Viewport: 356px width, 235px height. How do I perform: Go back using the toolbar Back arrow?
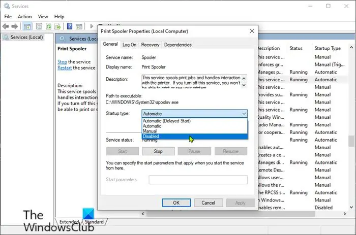(x=6, y=26)
